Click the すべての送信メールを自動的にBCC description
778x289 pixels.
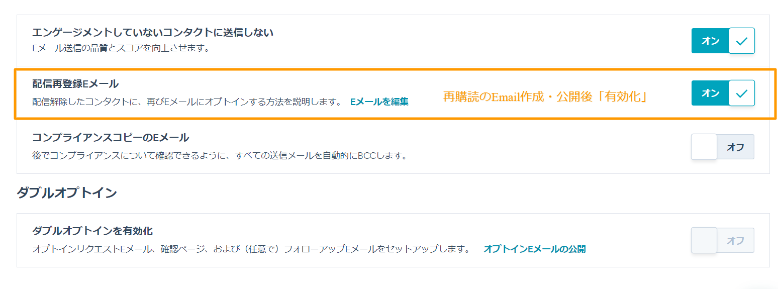pyautogui.click(x=219, y=155)
